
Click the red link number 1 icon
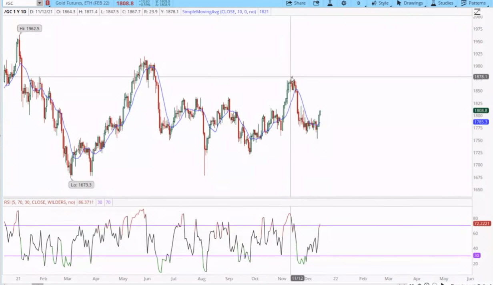(48, 3)
